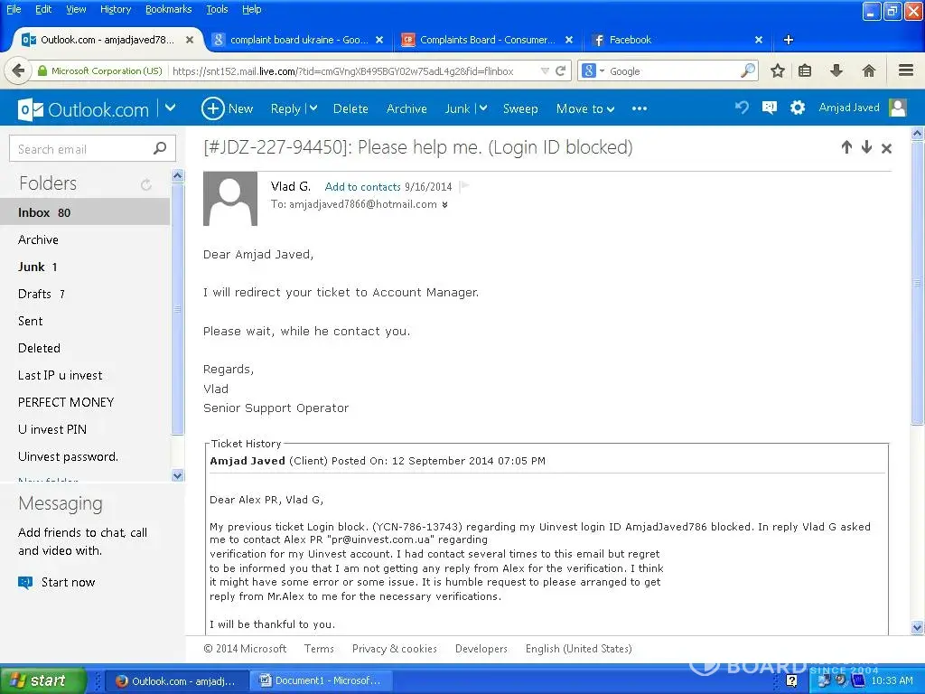Close the open email with X icon
The width and height of the screenshot is (925, 694).
pos(886,148)
